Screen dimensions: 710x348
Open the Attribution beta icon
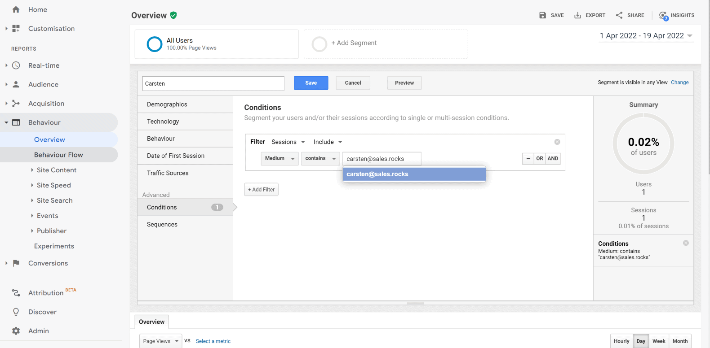16,293
